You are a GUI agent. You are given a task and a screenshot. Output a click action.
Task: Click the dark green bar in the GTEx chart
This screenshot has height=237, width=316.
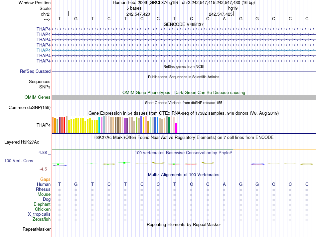tap(169, 125)
